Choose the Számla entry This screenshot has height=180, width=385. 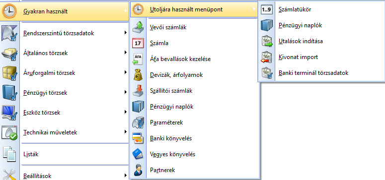pos(195,43)
